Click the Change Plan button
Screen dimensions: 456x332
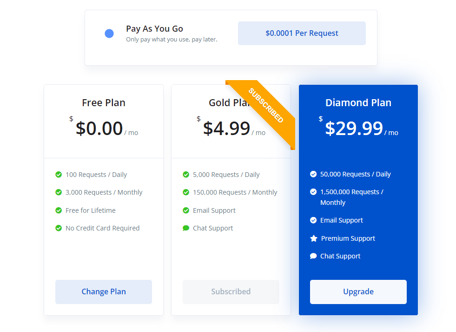(104, 292)
